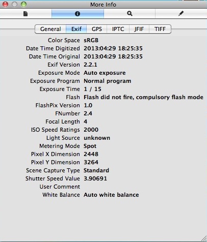Select FlashPix Version value 1.0
The width and height of the screenshot is (207, 242).
(88, 105)
